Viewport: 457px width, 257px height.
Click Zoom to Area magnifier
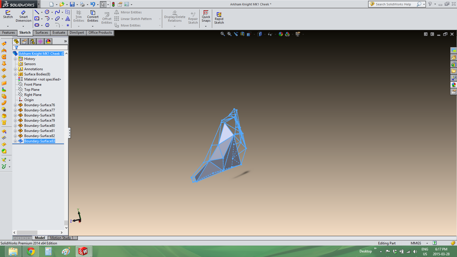pyautogui.click(x=229, y=34)
